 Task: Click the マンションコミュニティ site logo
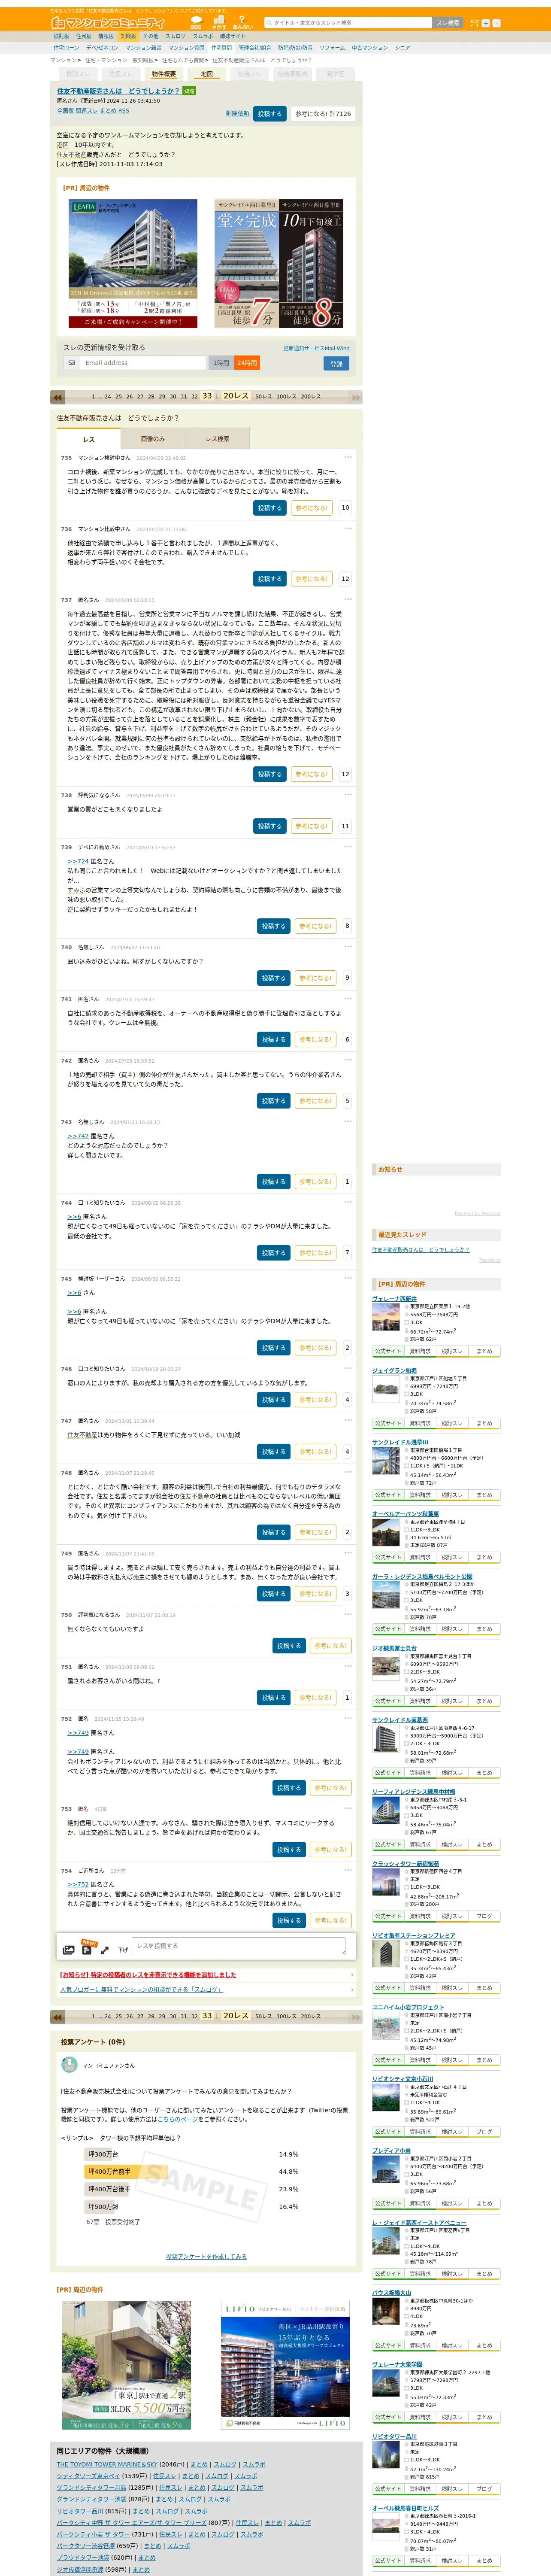(108, 22)
